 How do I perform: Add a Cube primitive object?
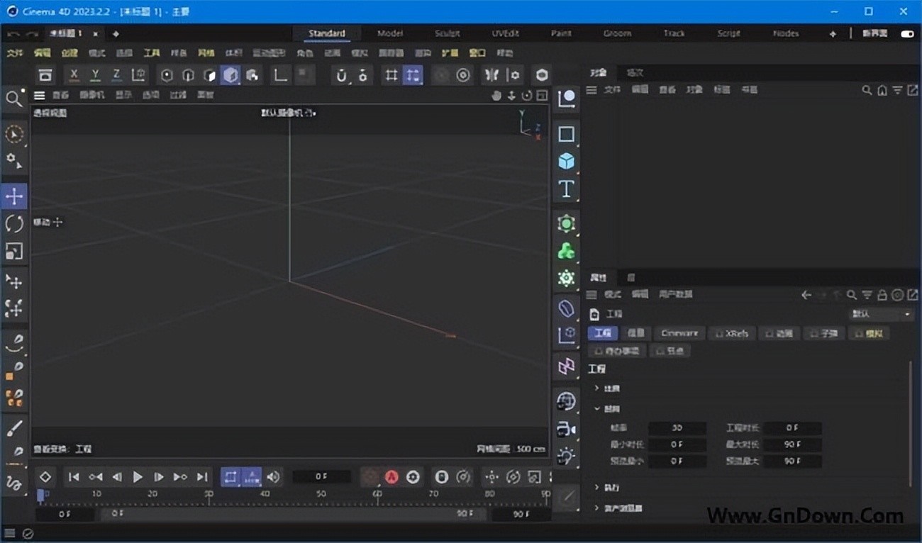point(566,162)
